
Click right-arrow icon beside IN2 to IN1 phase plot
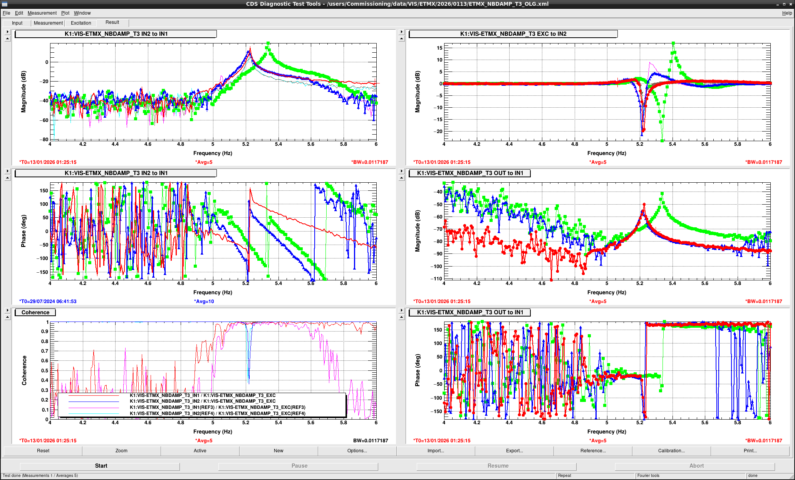[7, 171]
